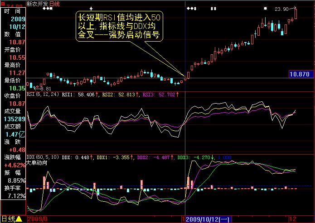The image size is (315, 223).
Task: Click the purple RSI3: 52.702 value
Action: pyautogui.click(x=159, y=95)
